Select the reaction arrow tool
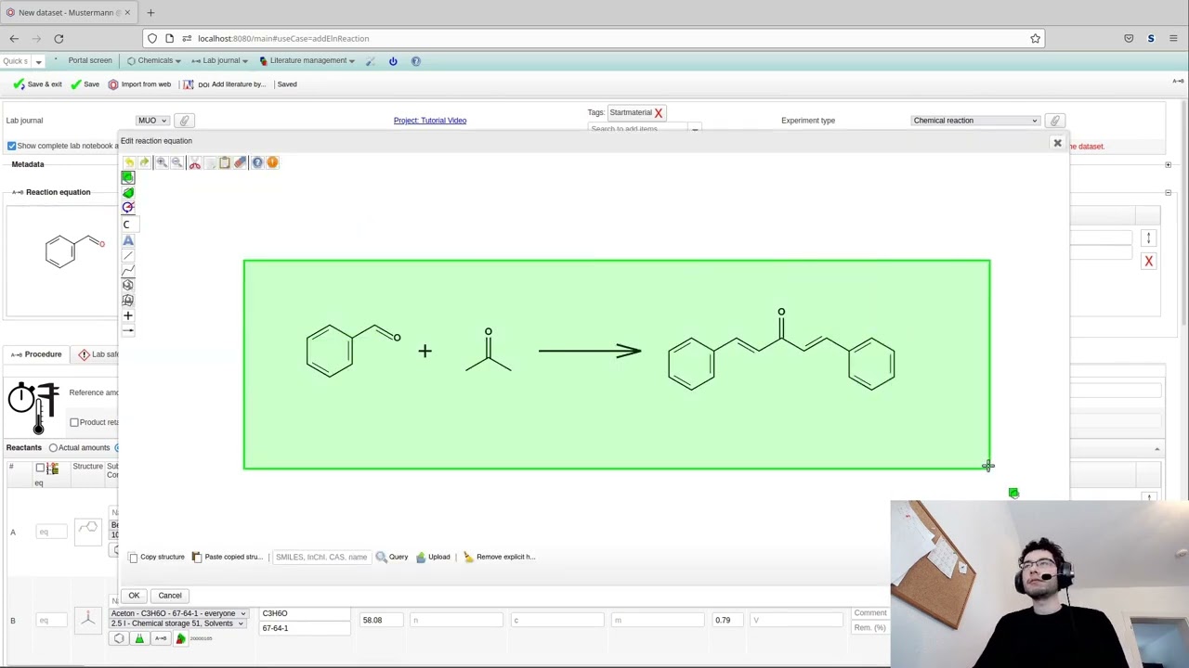 128,330
